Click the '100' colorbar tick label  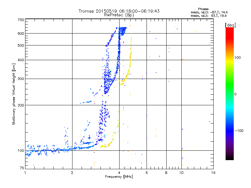coord(238,58)
